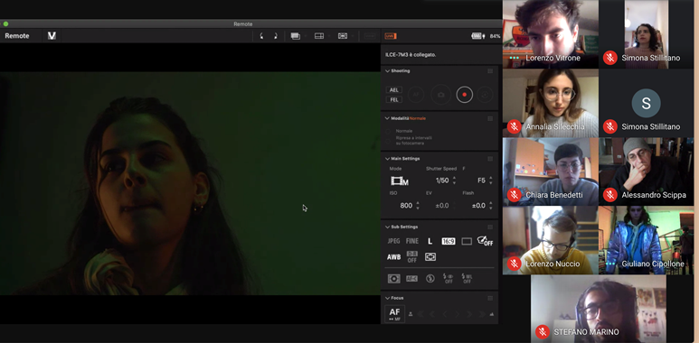This screenshot has height=343, width=699.
Task: Click the far focus mountain icon
Action: coord(492,314)
